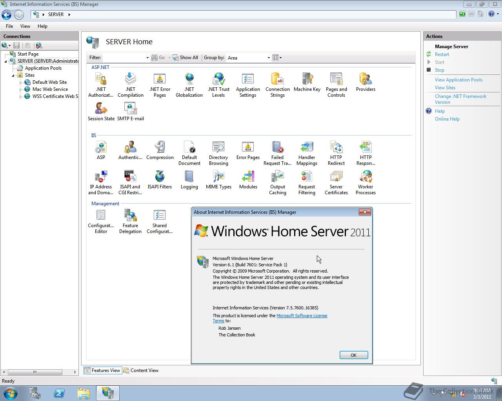Open Application Settings feature
This screenshot has width=502, height=401.
248,85
